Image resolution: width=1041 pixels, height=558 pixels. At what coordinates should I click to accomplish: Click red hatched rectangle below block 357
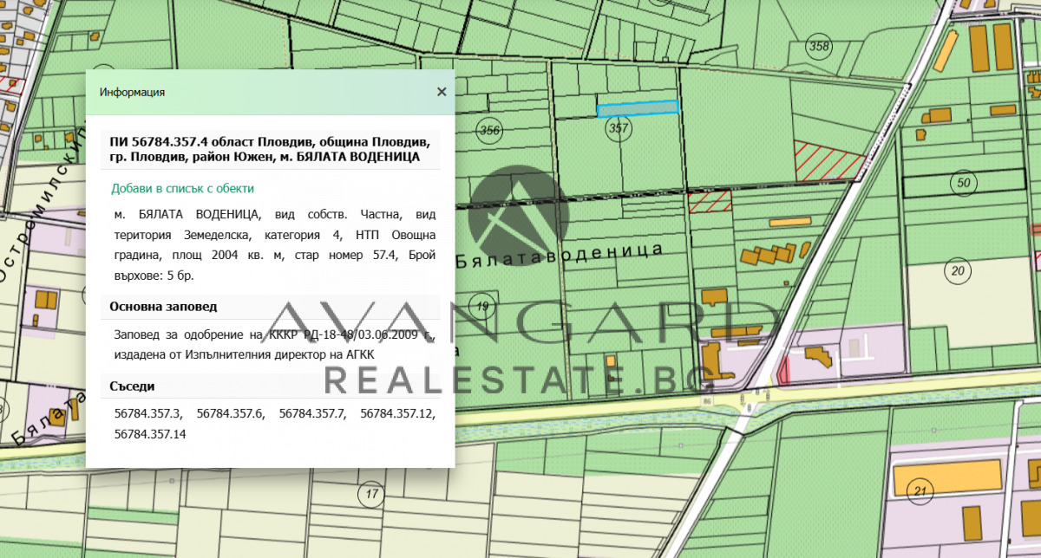click(x=710, y=202)
